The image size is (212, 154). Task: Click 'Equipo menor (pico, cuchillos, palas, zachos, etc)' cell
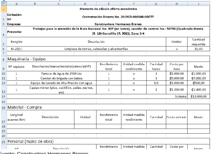61,90
